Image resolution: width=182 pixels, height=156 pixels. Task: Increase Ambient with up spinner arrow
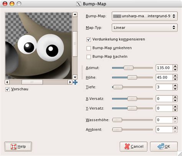175,128
